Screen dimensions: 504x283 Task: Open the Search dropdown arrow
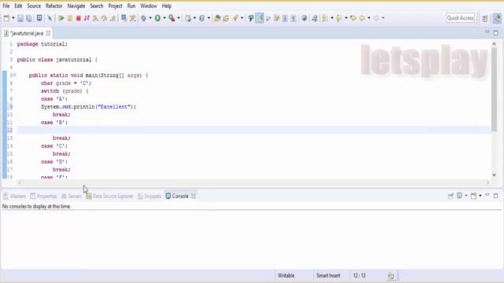point(242,18)
